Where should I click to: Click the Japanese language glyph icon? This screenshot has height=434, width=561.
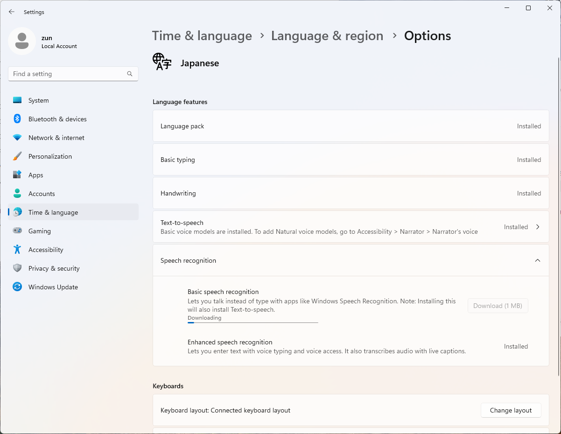point(162,62)
